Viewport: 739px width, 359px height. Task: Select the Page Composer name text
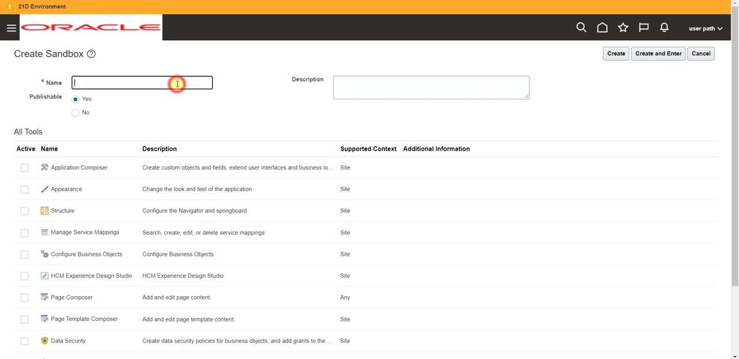(72, 297)
